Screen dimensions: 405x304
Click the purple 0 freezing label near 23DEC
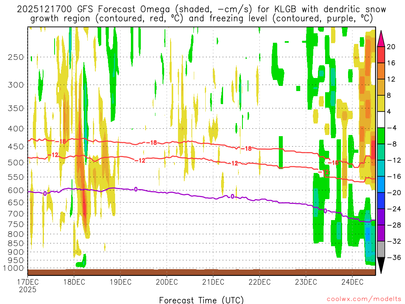coord(325,211)
